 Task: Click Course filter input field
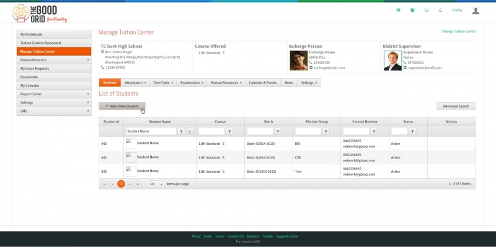pos(211,131)
